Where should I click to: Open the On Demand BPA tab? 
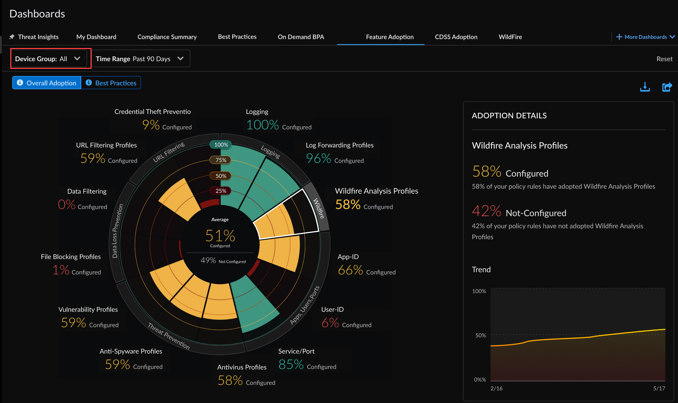tap(301, 37)
